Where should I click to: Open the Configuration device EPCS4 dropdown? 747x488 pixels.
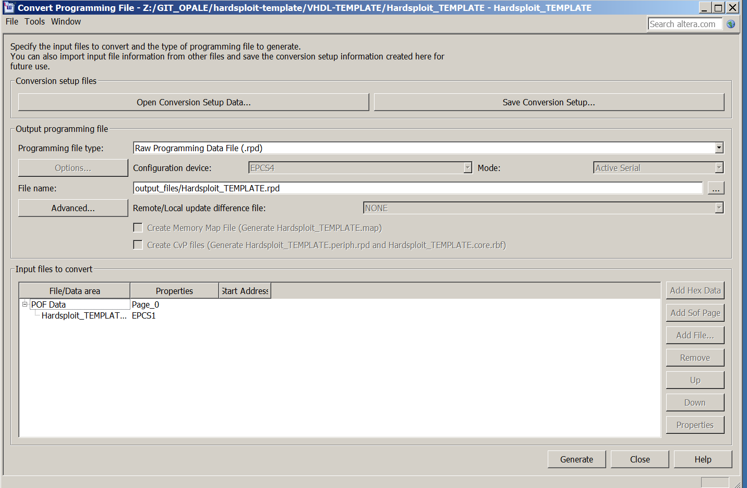pos(467,168)
